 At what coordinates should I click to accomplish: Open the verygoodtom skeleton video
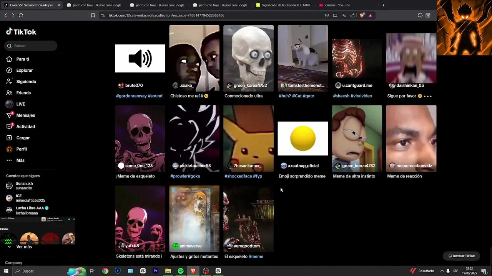[248, 219]
